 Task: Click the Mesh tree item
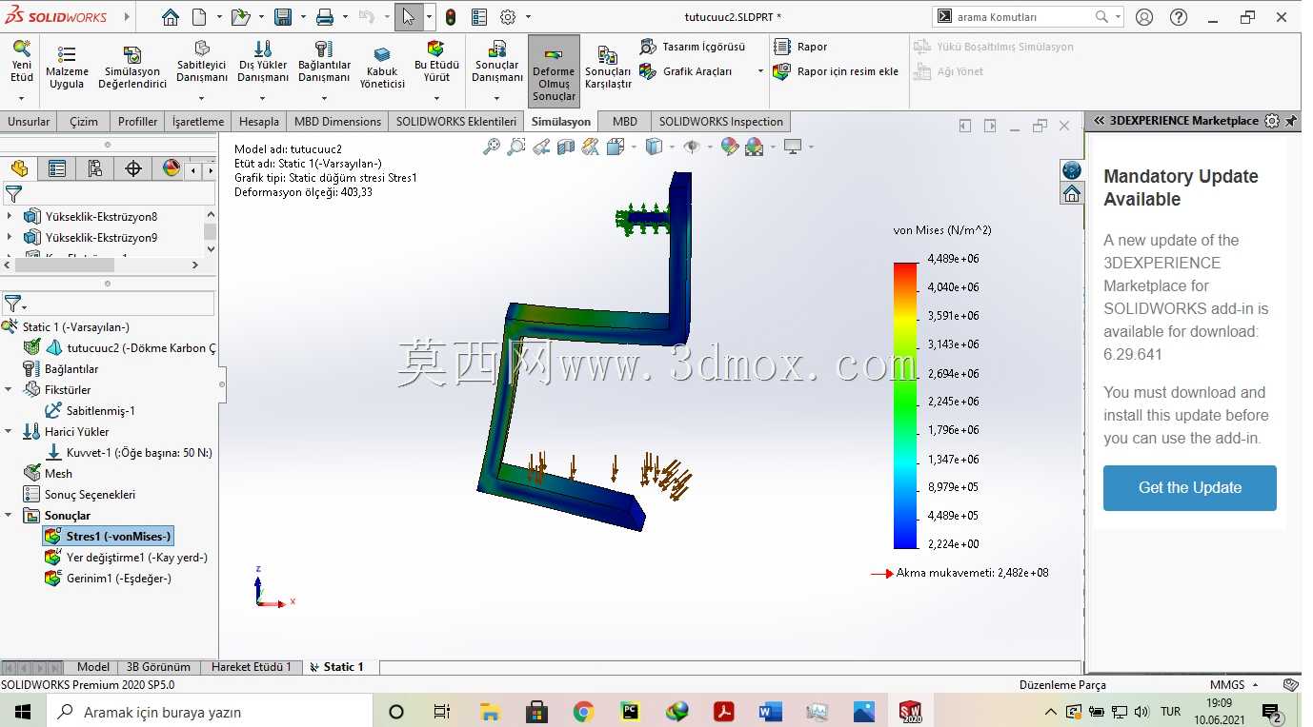[x=48, y=474]
